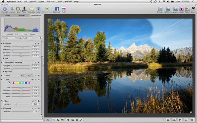Open the Apple menu
Image resolution: width=197 pixels, height=123 pixels.
pyautogui.click(x=3, y=2)
